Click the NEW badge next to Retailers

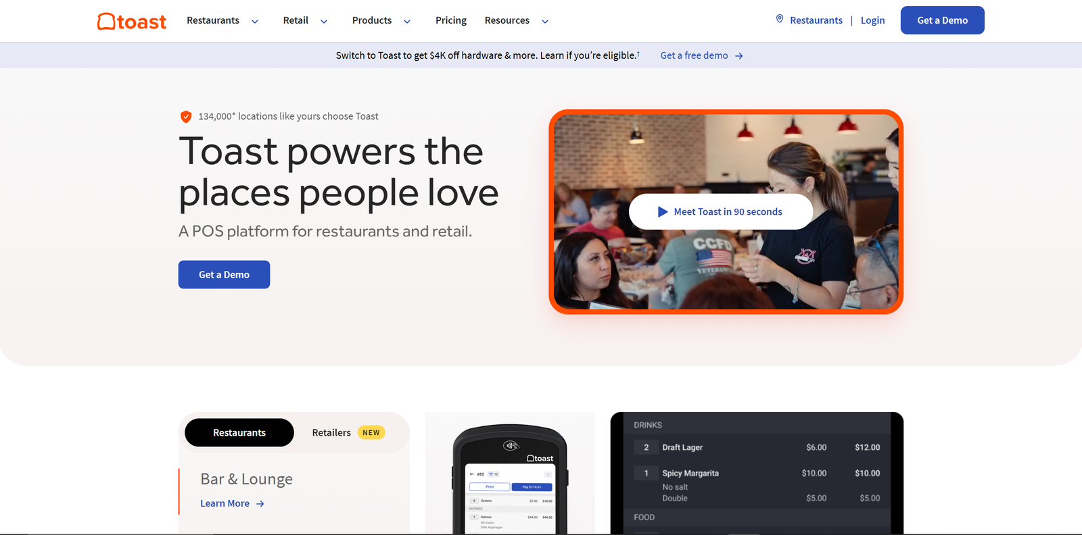point(371,432)
